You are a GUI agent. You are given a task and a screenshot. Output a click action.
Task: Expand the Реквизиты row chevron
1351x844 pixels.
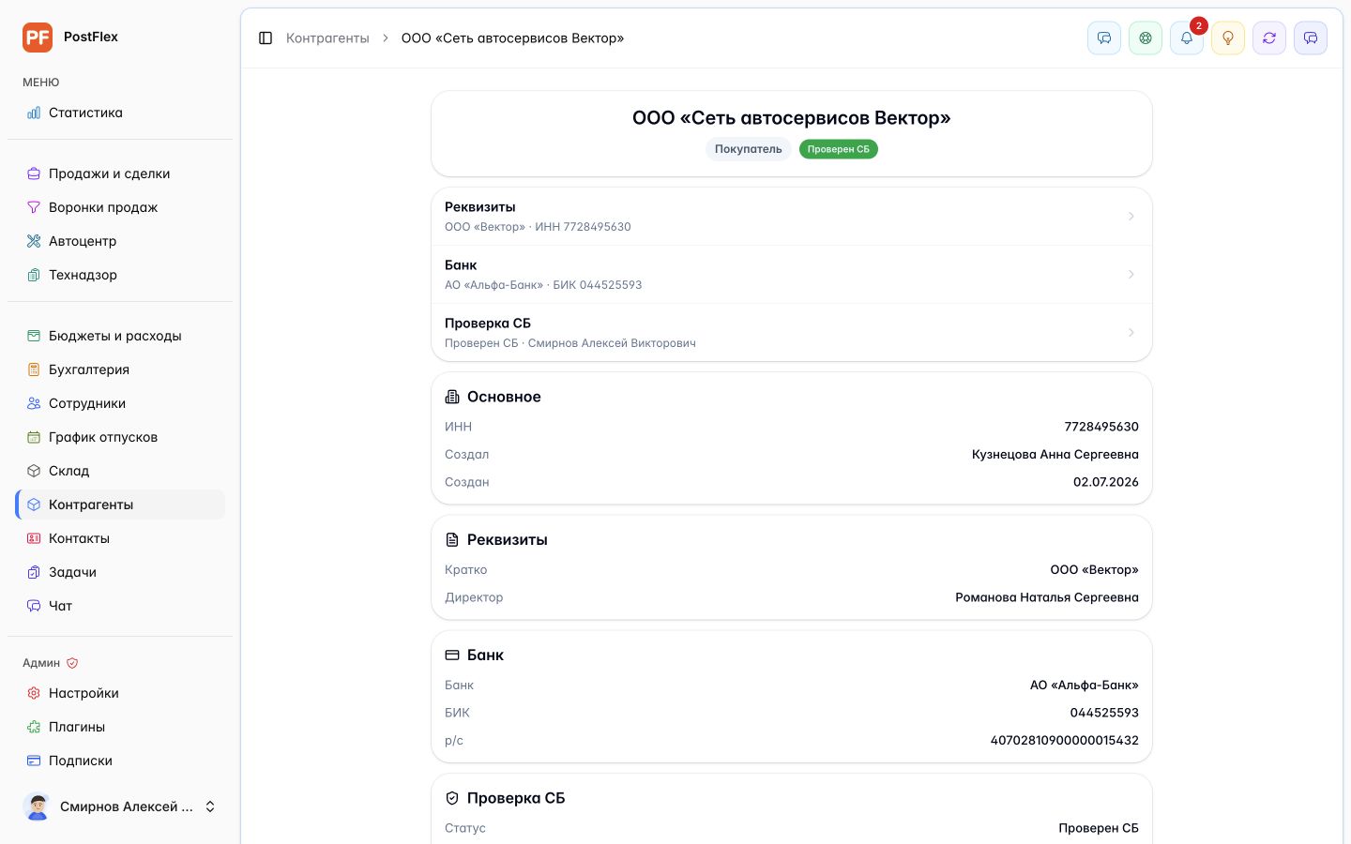[x=1131, y=217]
